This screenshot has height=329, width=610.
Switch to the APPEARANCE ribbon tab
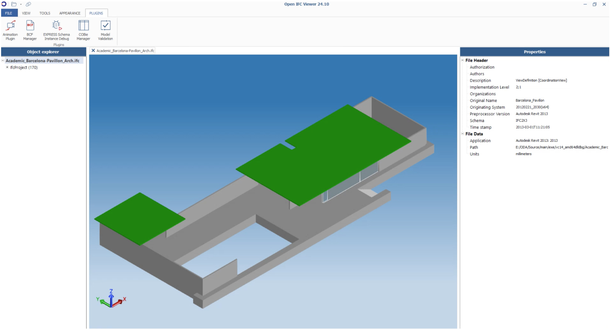[x=70, y=13]
